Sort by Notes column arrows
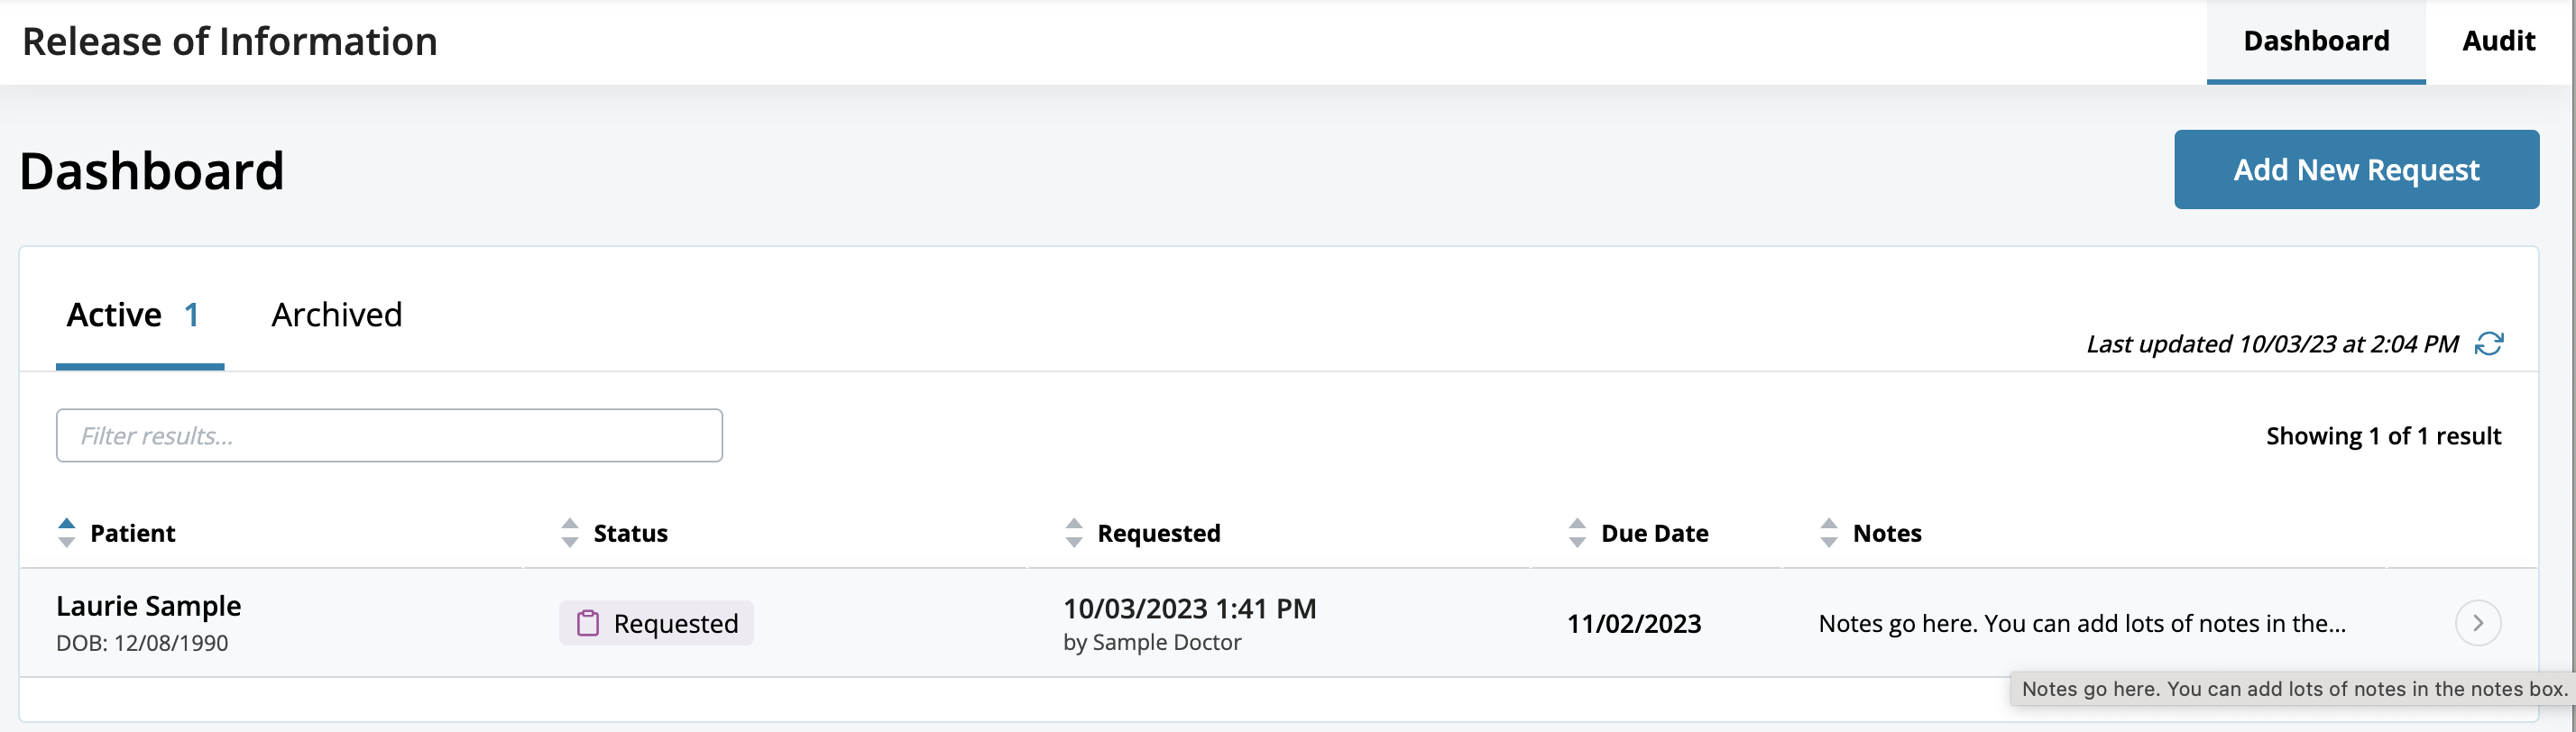 click(1829, 533)
